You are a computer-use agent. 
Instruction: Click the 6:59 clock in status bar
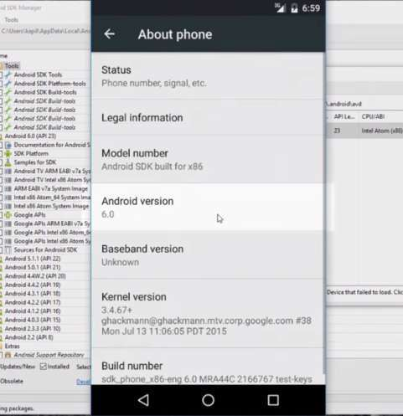point(311,8)
